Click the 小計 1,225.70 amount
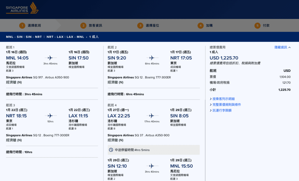 (x=284, y=90)
